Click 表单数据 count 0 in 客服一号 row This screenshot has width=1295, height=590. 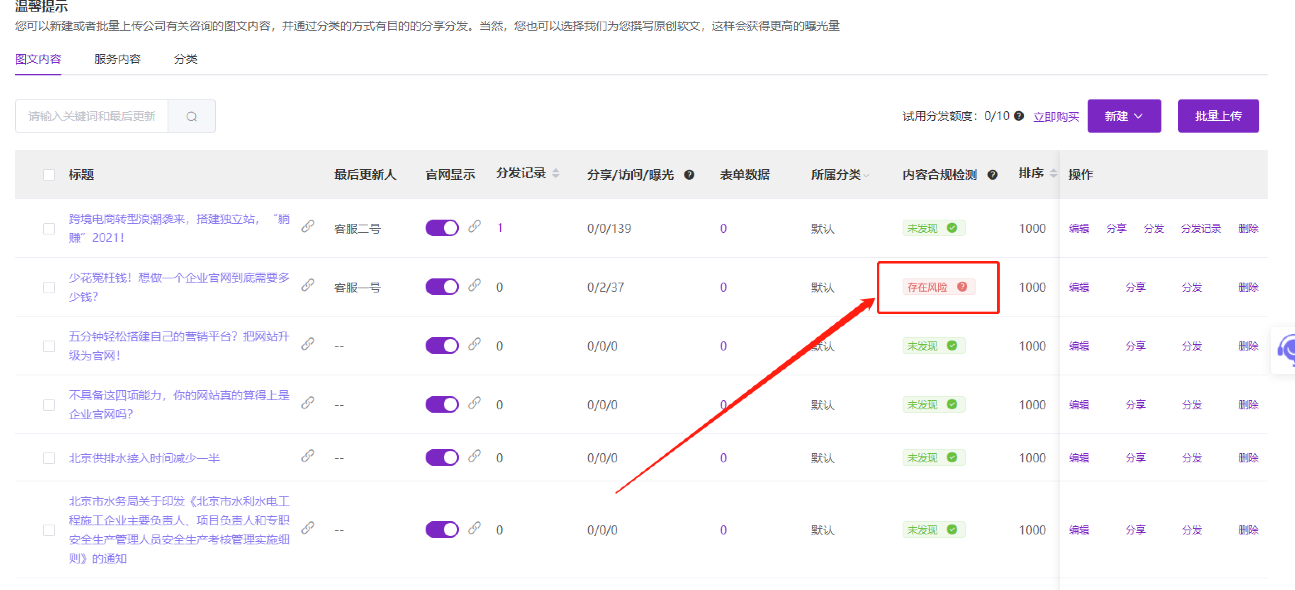(723, 287)
